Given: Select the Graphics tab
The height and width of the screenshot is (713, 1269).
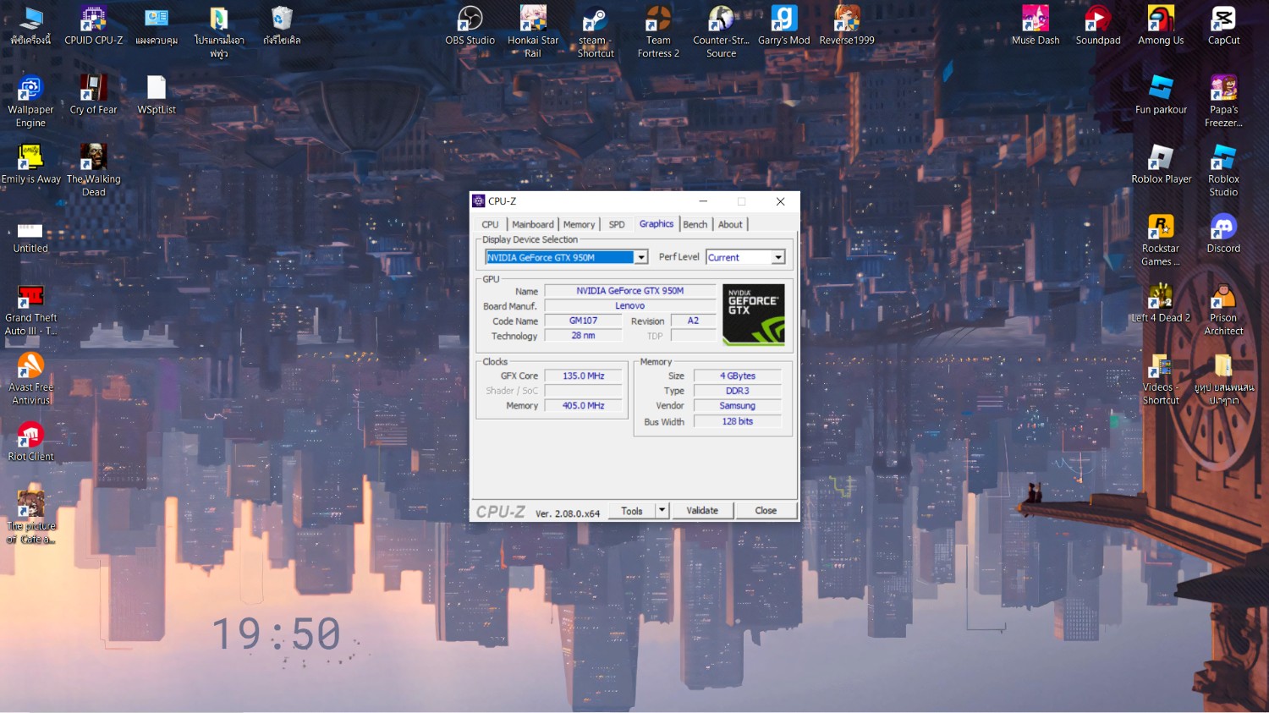Looking at the screenshot, I should click(x=656, y=224).
